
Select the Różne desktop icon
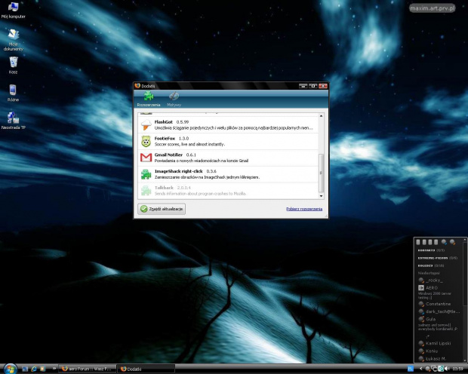coord(13,93)
